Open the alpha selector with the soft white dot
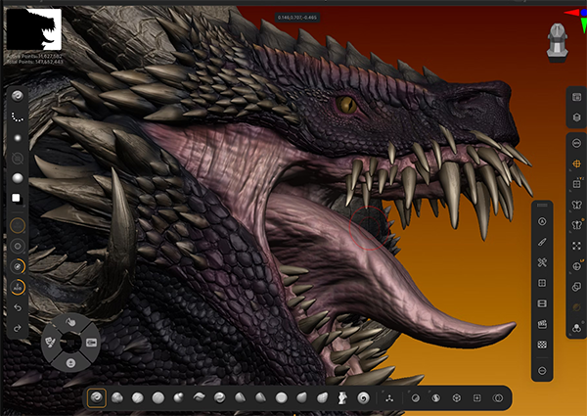The width and height of the screenshot is (587, 416). (18, 137)
